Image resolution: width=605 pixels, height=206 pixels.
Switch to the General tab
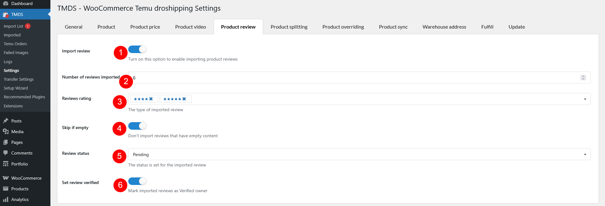(73, 27)
